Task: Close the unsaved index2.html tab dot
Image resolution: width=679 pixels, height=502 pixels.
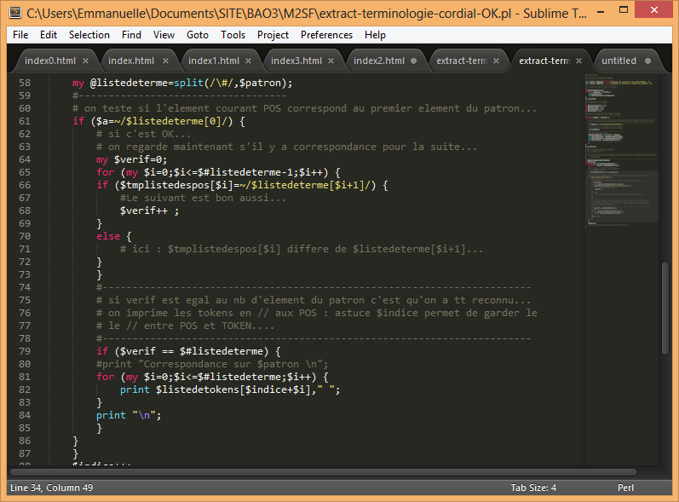Action: [413, 61]
